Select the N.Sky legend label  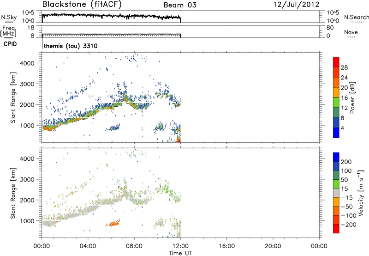point(9,17)
